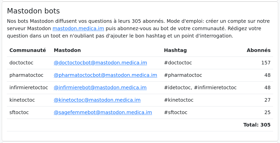280x143 pixels.
Task: Select the #pharmatoctoc hashtag text
Action: pyautogui.click(x=183, y=75)
